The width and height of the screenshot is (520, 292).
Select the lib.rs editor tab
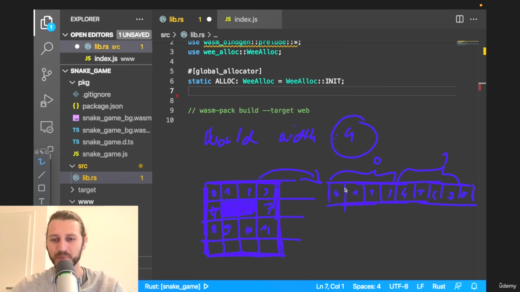(x=176, y=19)
